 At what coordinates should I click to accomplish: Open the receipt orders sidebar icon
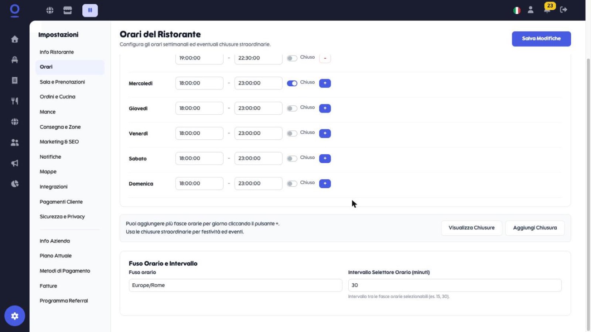(x=15, y=80)
